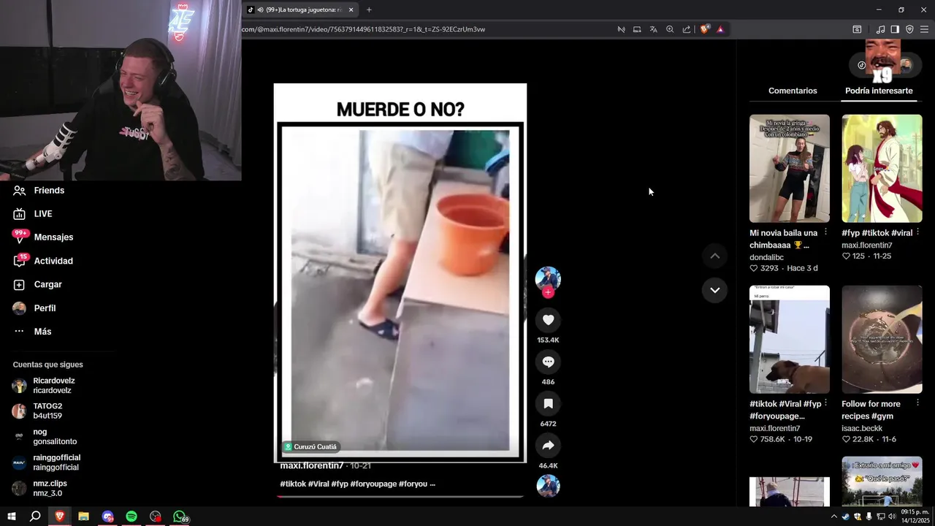Click the zoom magnifier icon in address bar

click(670, 29)
